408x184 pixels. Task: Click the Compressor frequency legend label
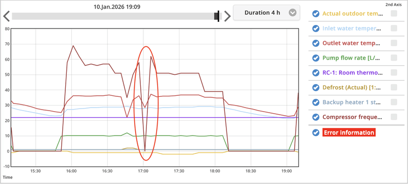[x=352, y=117]
